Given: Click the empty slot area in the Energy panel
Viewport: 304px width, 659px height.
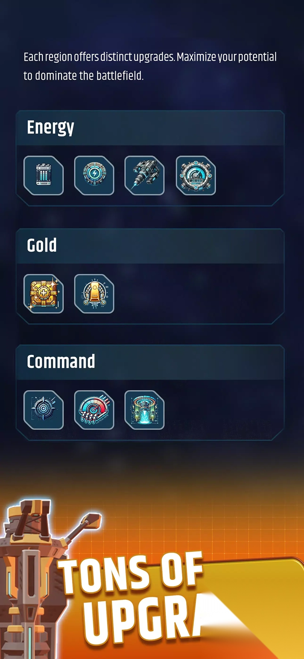Looking at the screenshot, I should pos(249,176).
